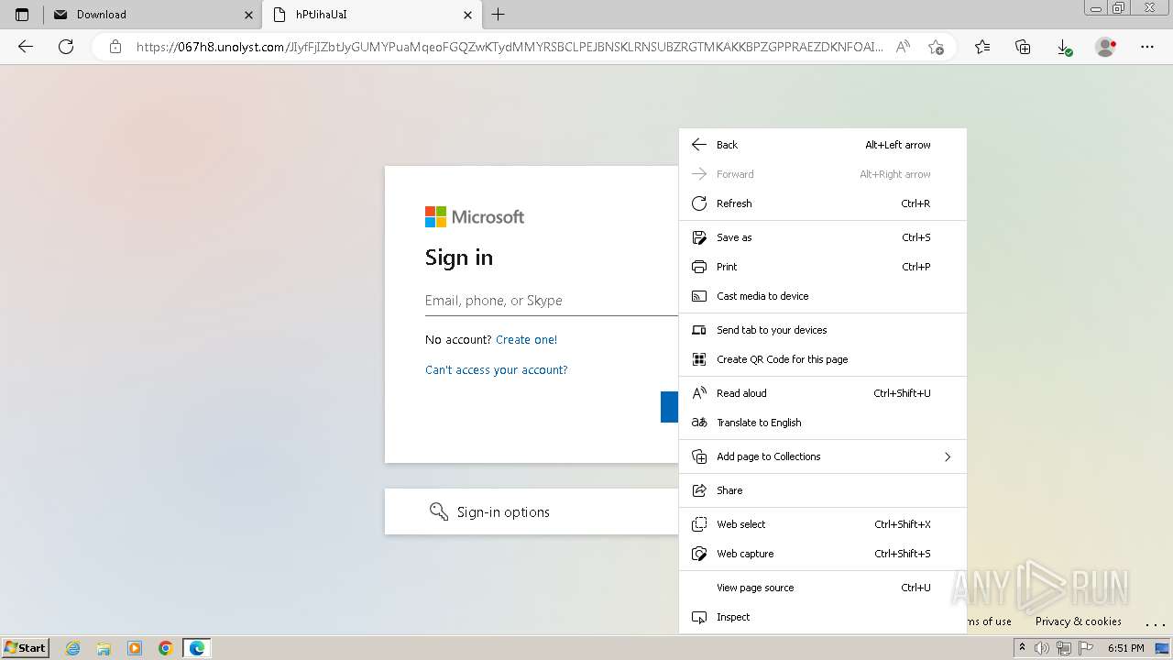Viewport: 1173px width, 660px height.
Task: Choose Save as in the context menu
Action: click(x=823, y=237)
